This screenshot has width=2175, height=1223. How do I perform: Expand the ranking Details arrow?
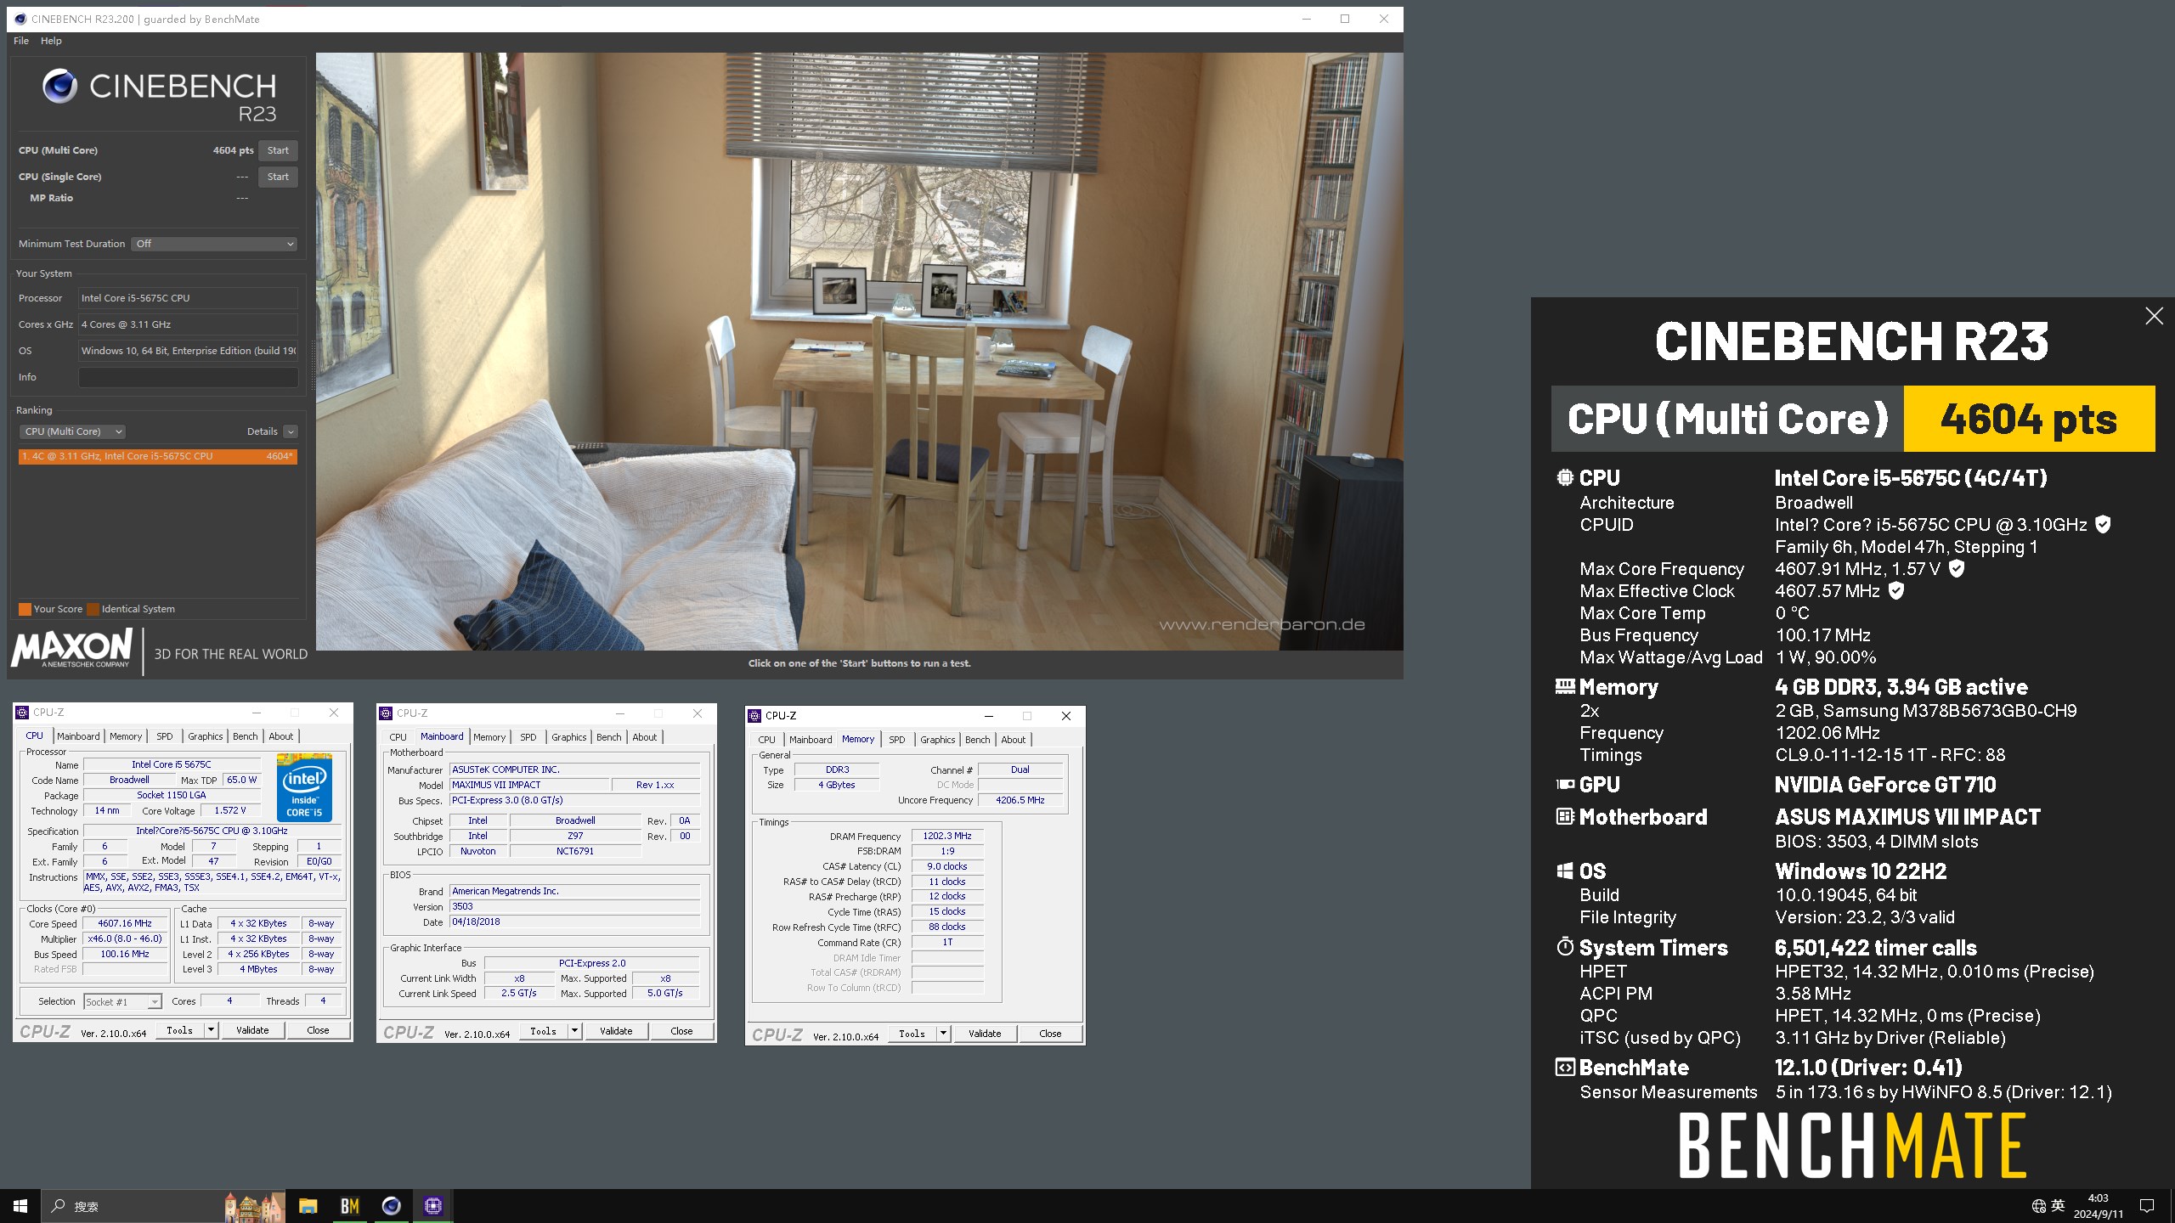(291, 431)
